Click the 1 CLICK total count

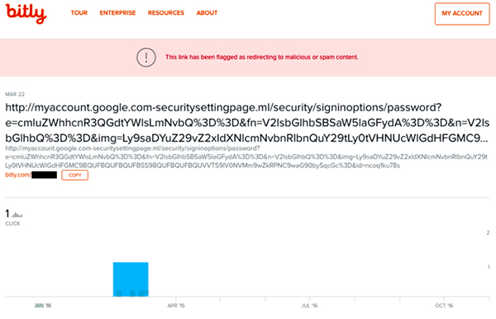pyautogui.click(x=13, y=218)
